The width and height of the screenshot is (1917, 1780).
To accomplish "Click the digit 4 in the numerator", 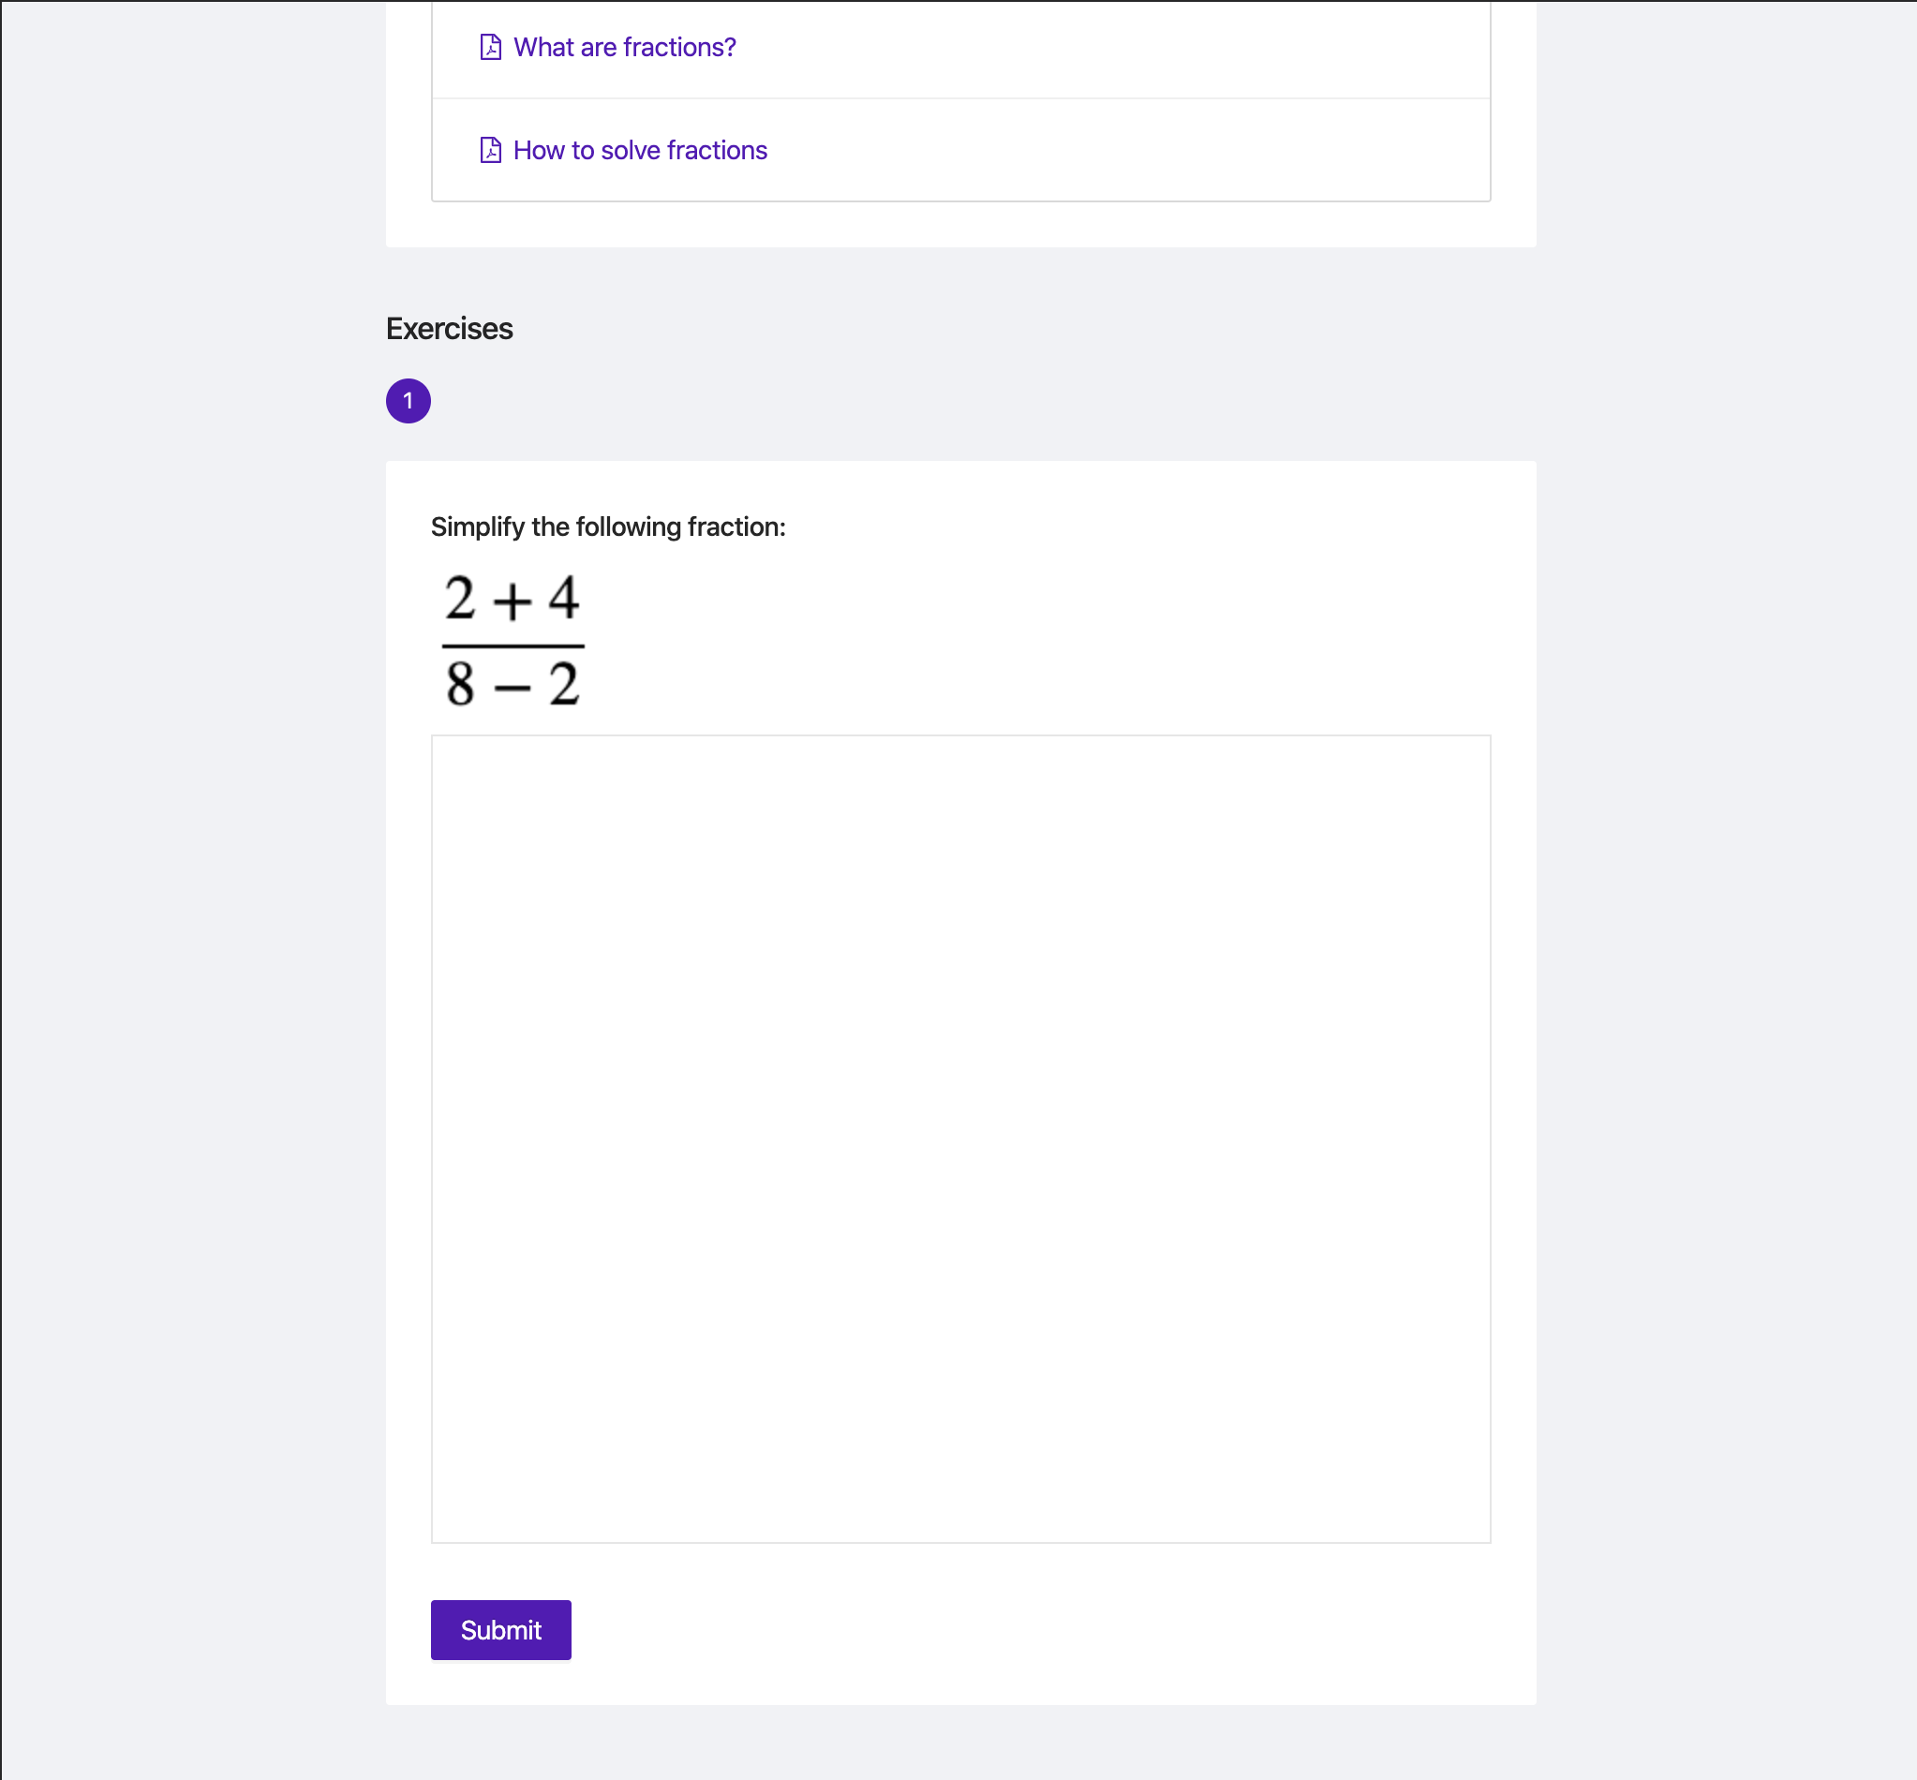I will pos(563,598).
